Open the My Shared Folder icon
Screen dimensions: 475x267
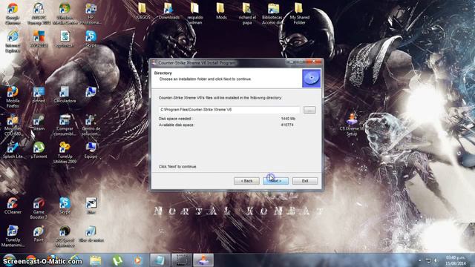pyautogui.click(x=299, y=13)
